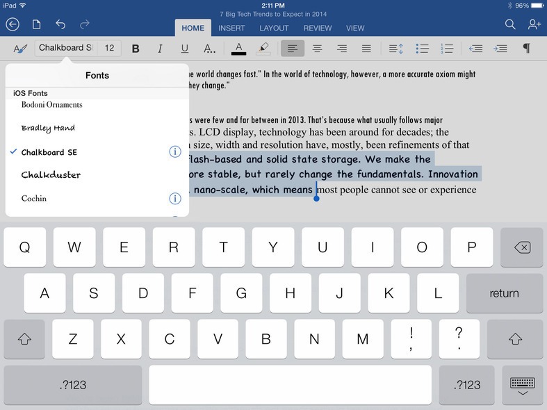Undo the last action
The image size is (547, 410).
click(x=60, y=25)
